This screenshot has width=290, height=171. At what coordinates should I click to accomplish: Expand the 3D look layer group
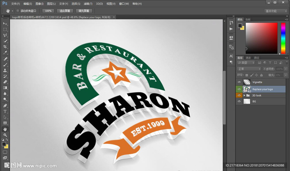pyautogui.click(x=244, y=95)
